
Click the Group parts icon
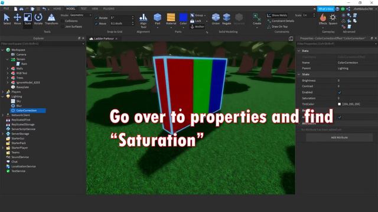pyautogui.click(x=193, y=15)
